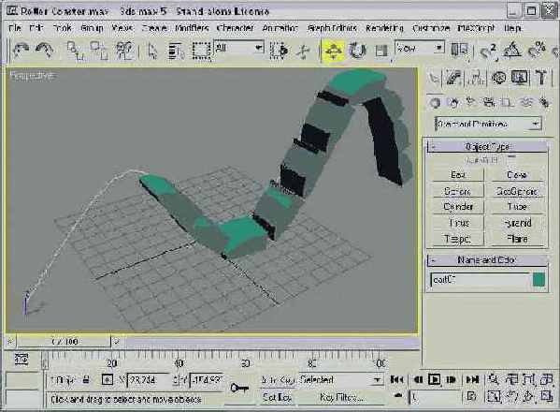Open the selection filter All dropdown
The height and width of the screenshot is (412, 560).
pyautogui.click(x=238, y=48)
